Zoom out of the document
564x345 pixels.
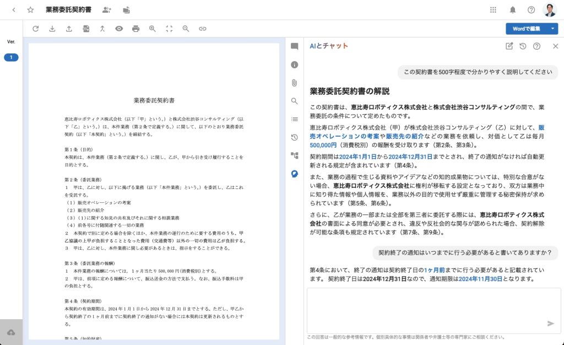click(186, 29)
